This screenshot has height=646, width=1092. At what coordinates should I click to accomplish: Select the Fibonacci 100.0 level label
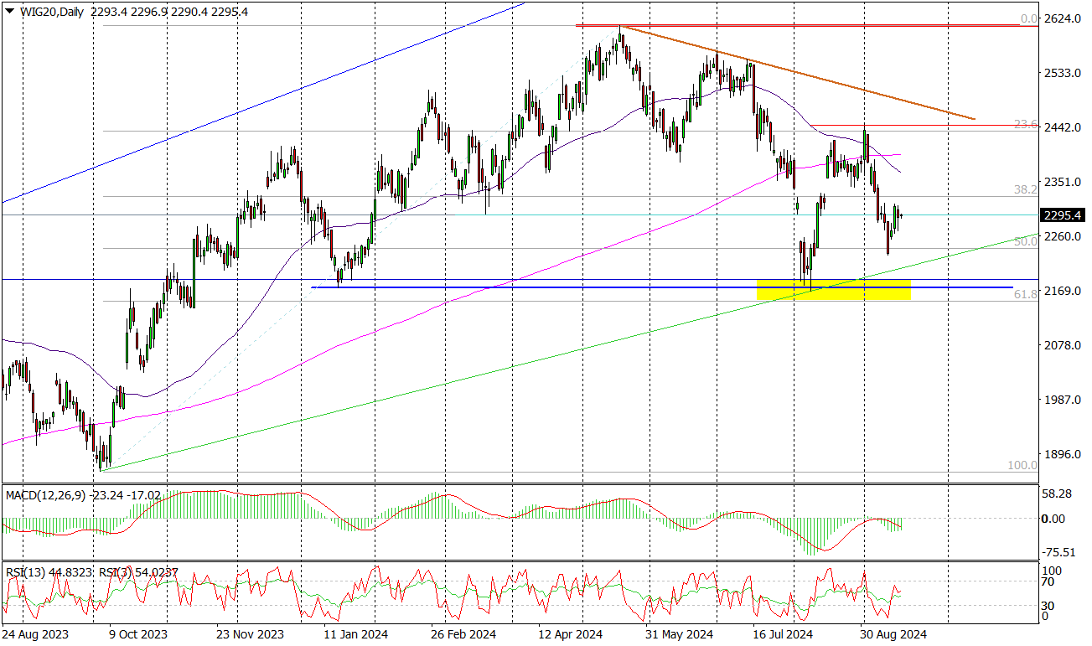[1022, 463]
